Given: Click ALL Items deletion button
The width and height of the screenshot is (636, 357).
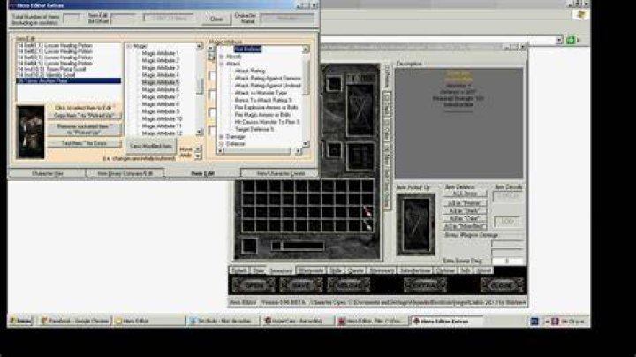Looking at the screenshot, I should point(465,194).
